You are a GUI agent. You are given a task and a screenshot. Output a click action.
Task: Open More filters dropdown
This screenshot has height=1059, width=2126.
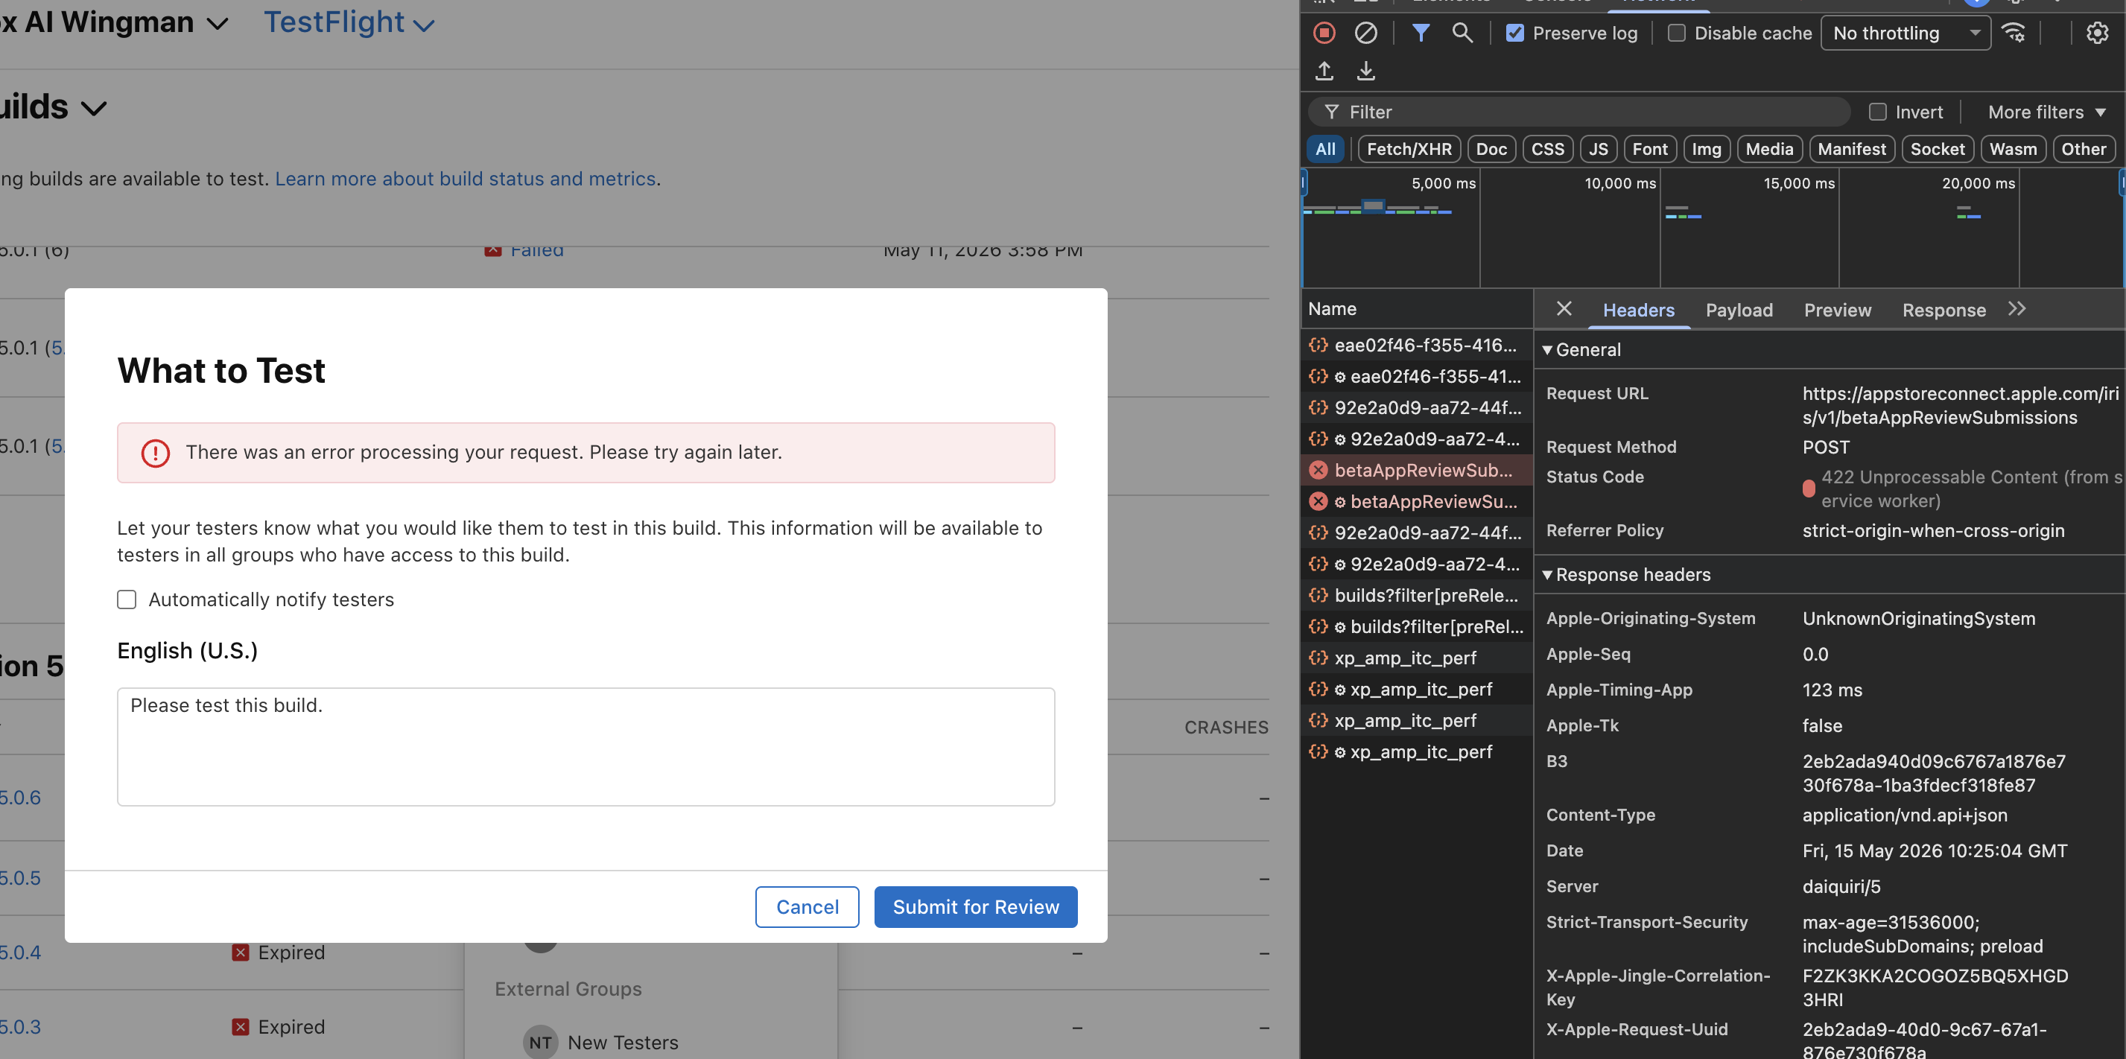2046,112
